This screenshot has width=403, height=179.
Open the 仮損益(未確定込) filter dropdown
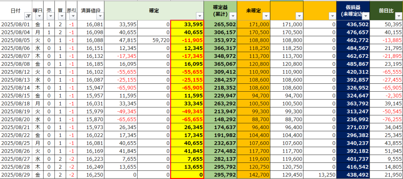pyautogui.click(x=366, y=16)
